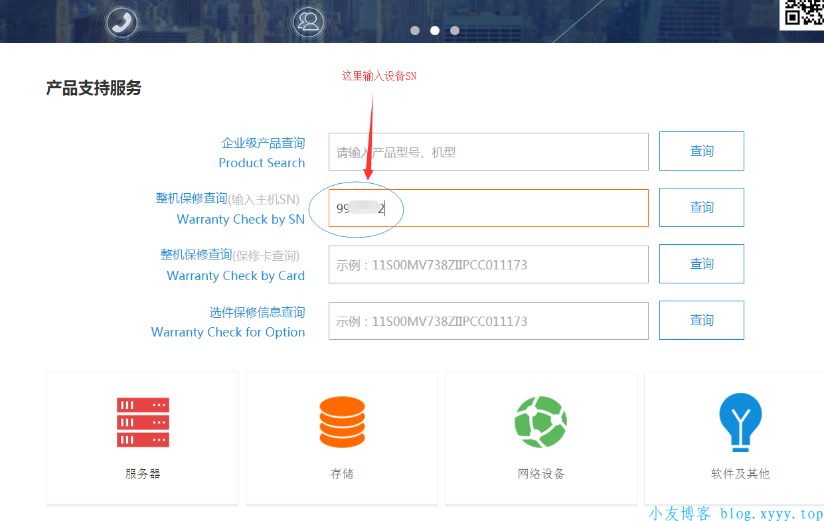Select the second carousel indicator dot
This screenshot has width=824, height=521.
point(435,31)
